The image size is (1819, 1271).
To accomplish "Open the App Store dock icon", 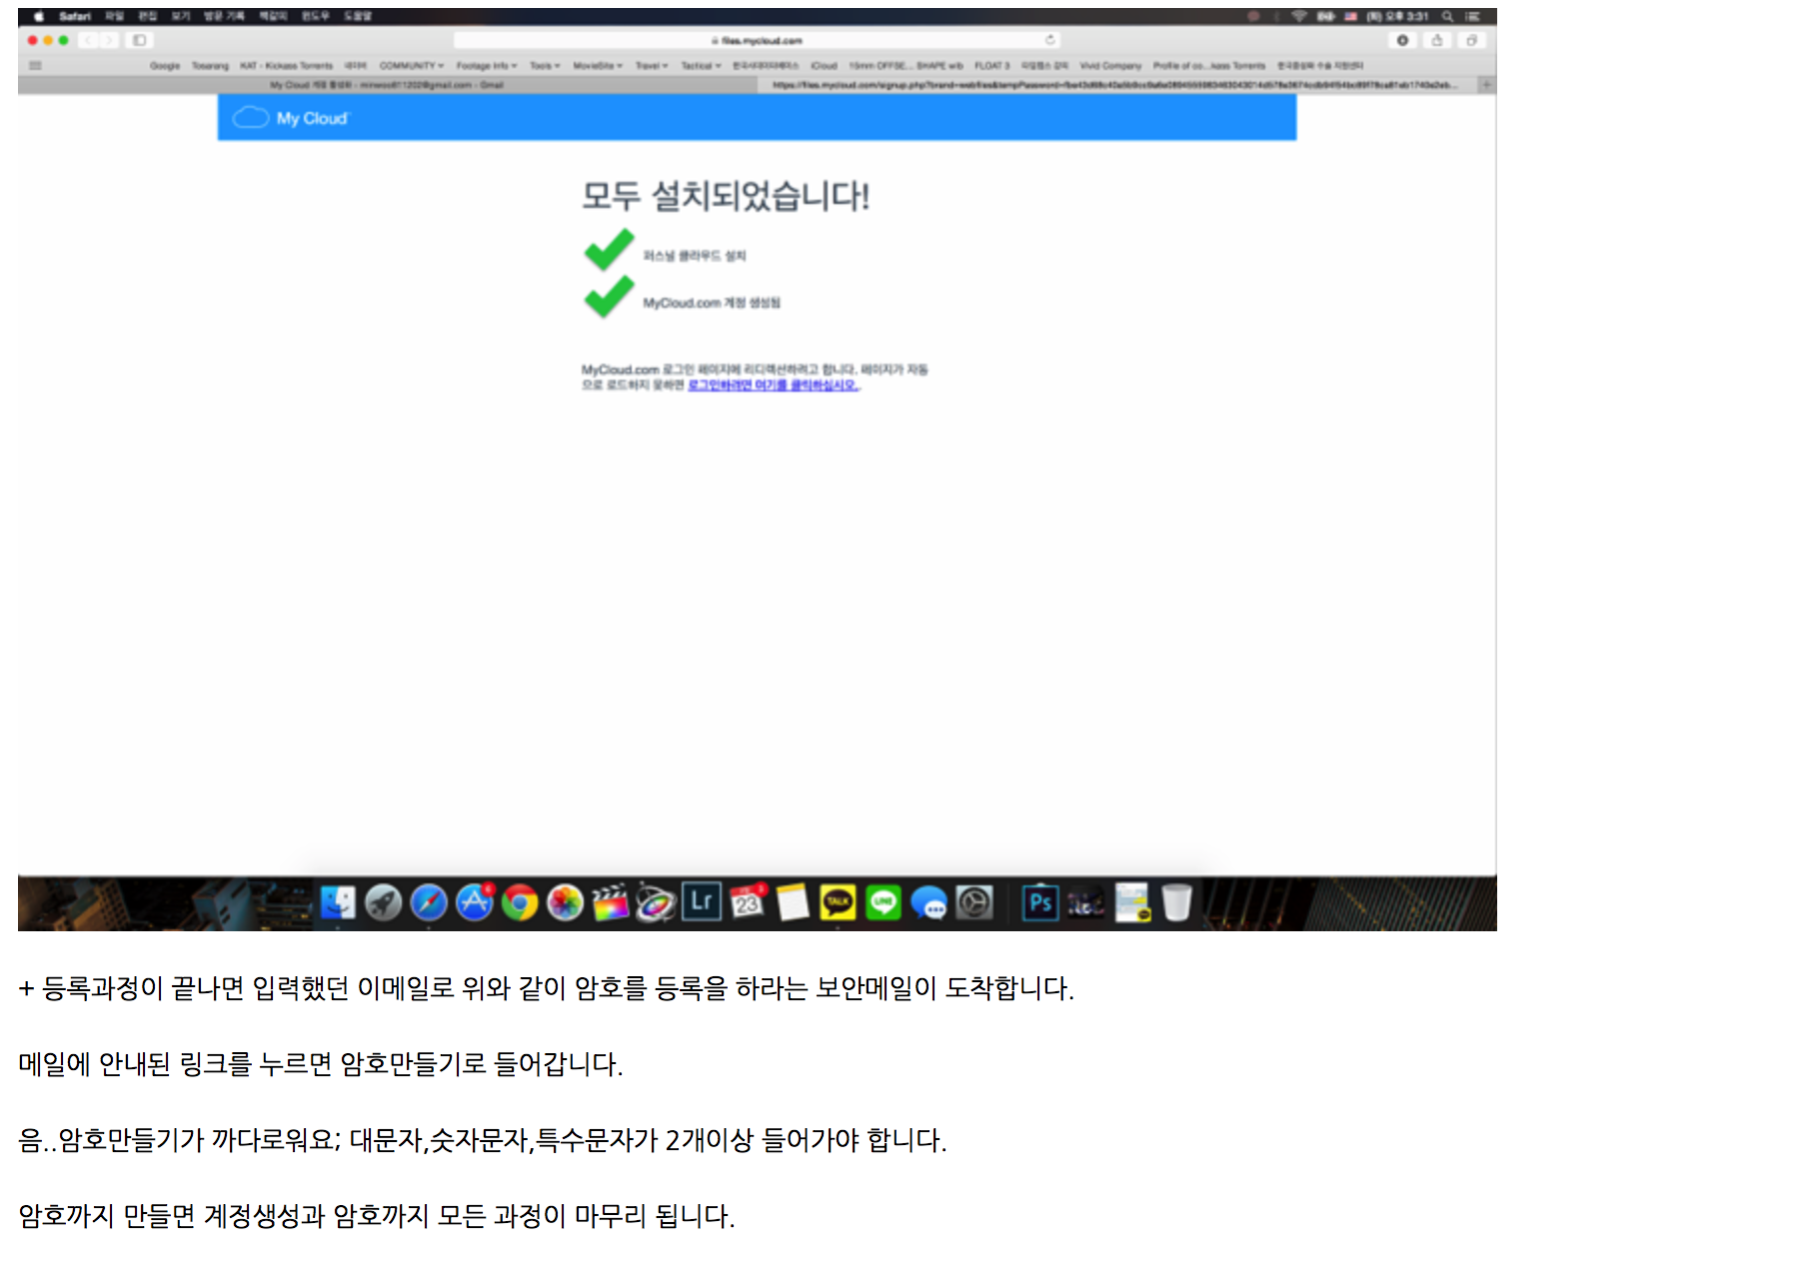I will (475, 903).
